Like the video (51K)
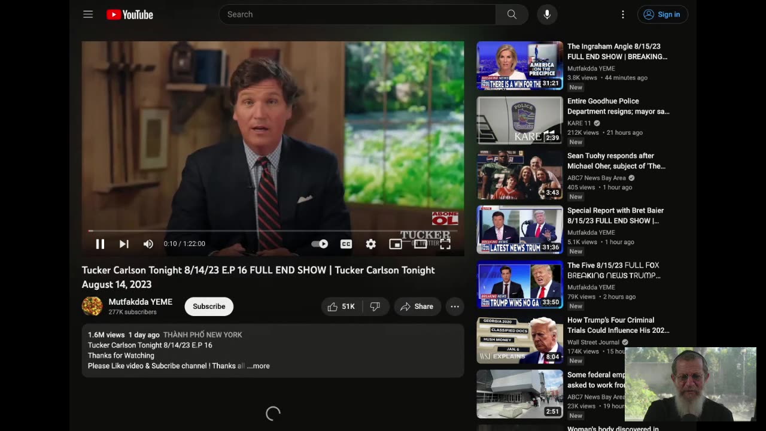The height and width of the screenshot is (431, 766). [x=341, y=306]
